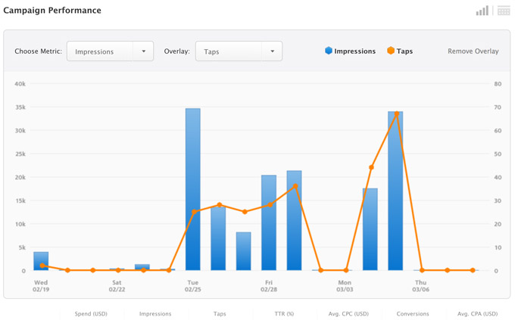Click the Fri 02/28 impressions bar
515x320 pixels.
[x=269, y=223]
